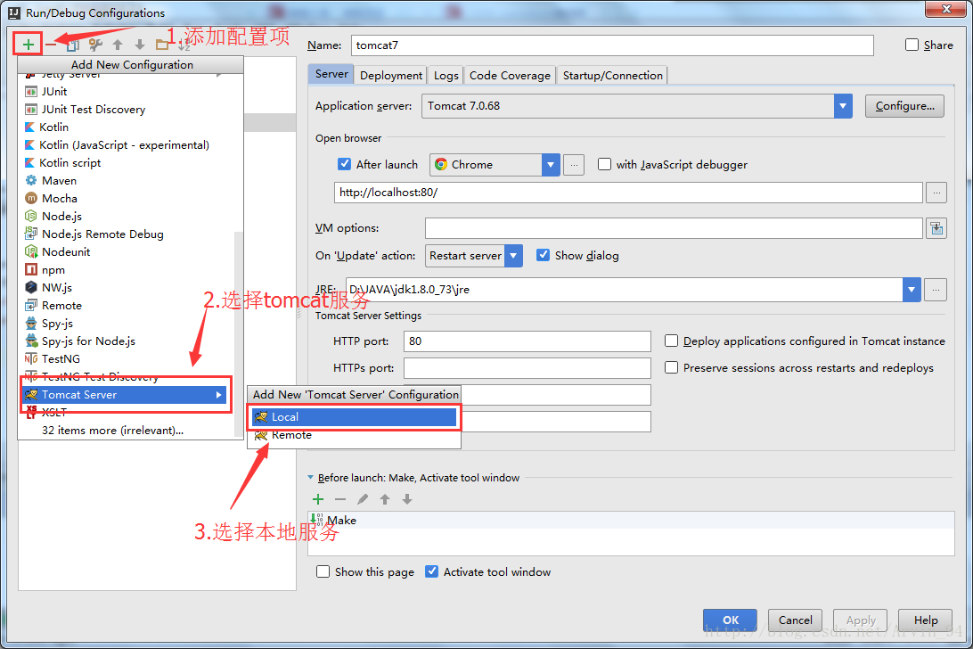Viewport: 973px width, 649px height.
Task: Create new folder via toolbar folder icon
Action: 162,45
